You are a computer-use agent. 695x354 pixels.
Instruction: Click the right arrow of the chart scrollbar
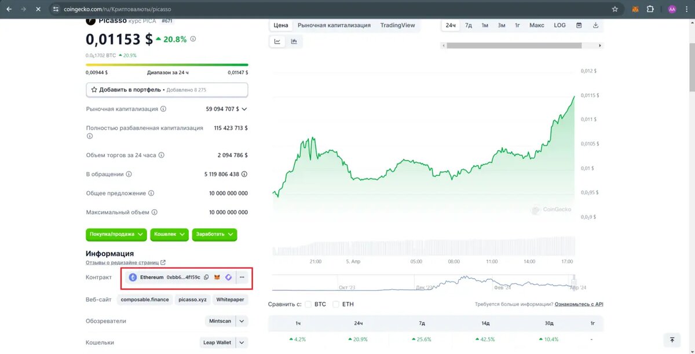601,45
